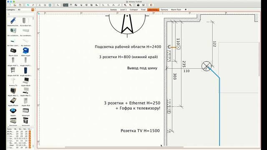
Task: Toggle visibility of the Door row
Action: coord(30,145)
